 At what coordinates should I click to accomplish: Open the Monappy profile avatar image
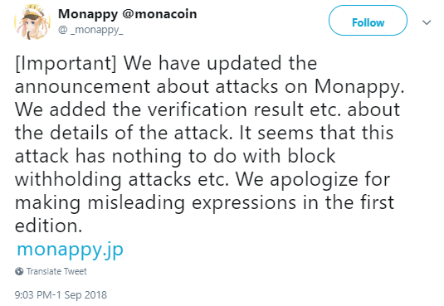32,22
